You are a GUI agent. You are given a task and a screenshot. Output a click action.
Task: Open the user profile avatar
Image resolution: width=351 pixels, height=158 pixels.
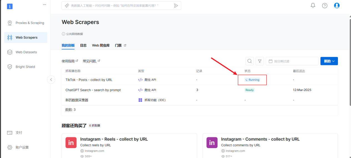tap(337, 5)
